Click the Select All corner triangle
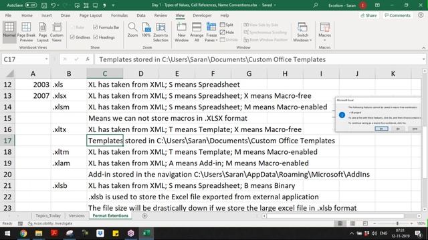Viewport: 428px width, 240px height. tap(9, 74)
